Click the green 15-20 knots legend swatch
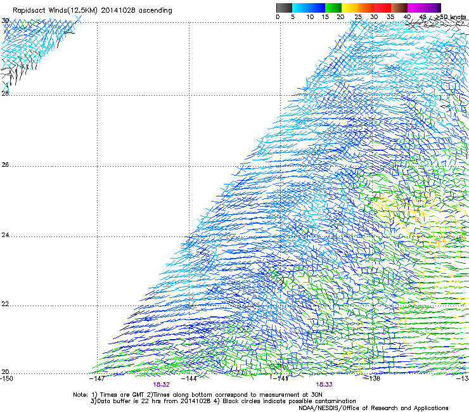The width and height of the screenshot is (469, 412). coord(333,8)
